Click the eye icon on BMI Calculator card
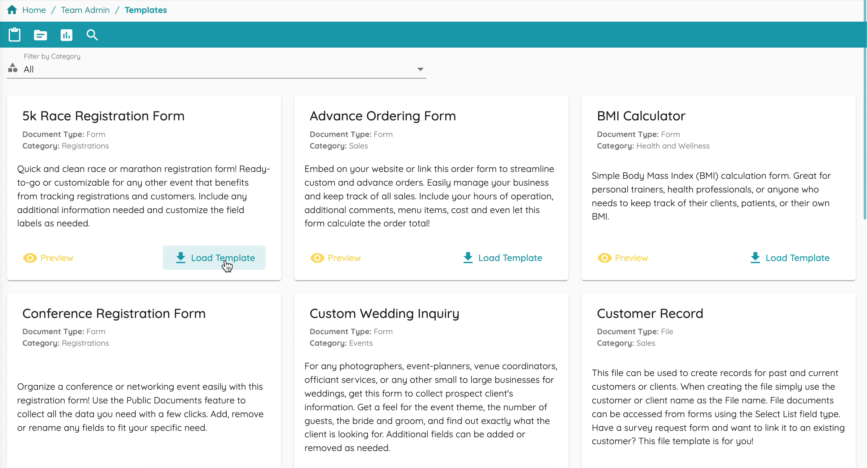Screen dimensions: 867x468 tap(605, 258)
